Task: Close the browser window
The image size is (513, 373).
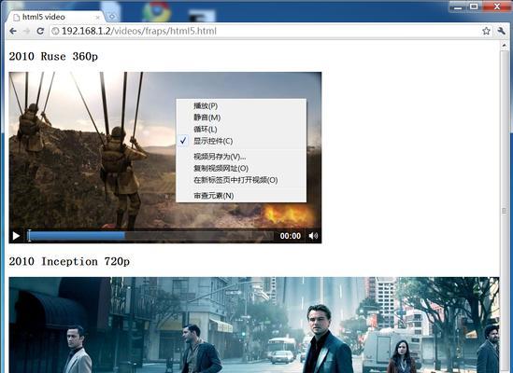Action: coord(496,7)
